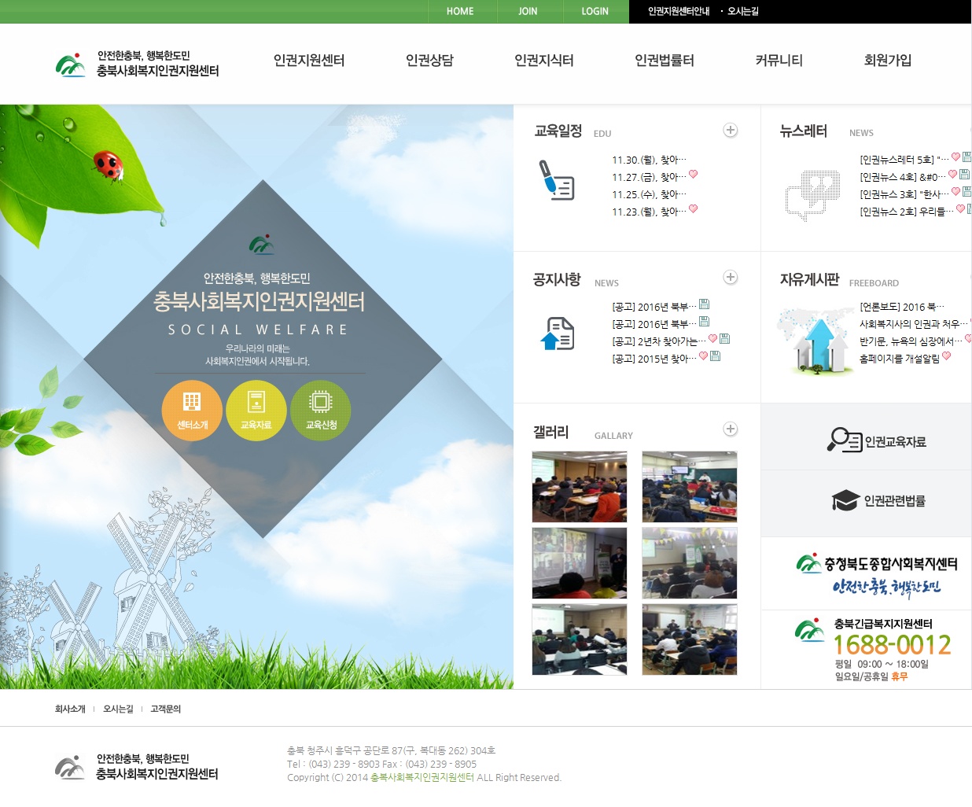972x807 pixels.
Task: Go to the LOGIN page
Action: coord(595,12)
